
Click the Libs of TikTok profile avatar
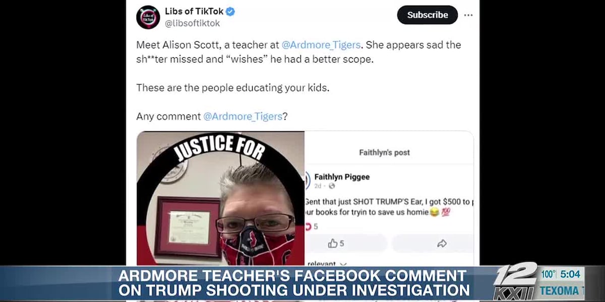tap(148, 17)
